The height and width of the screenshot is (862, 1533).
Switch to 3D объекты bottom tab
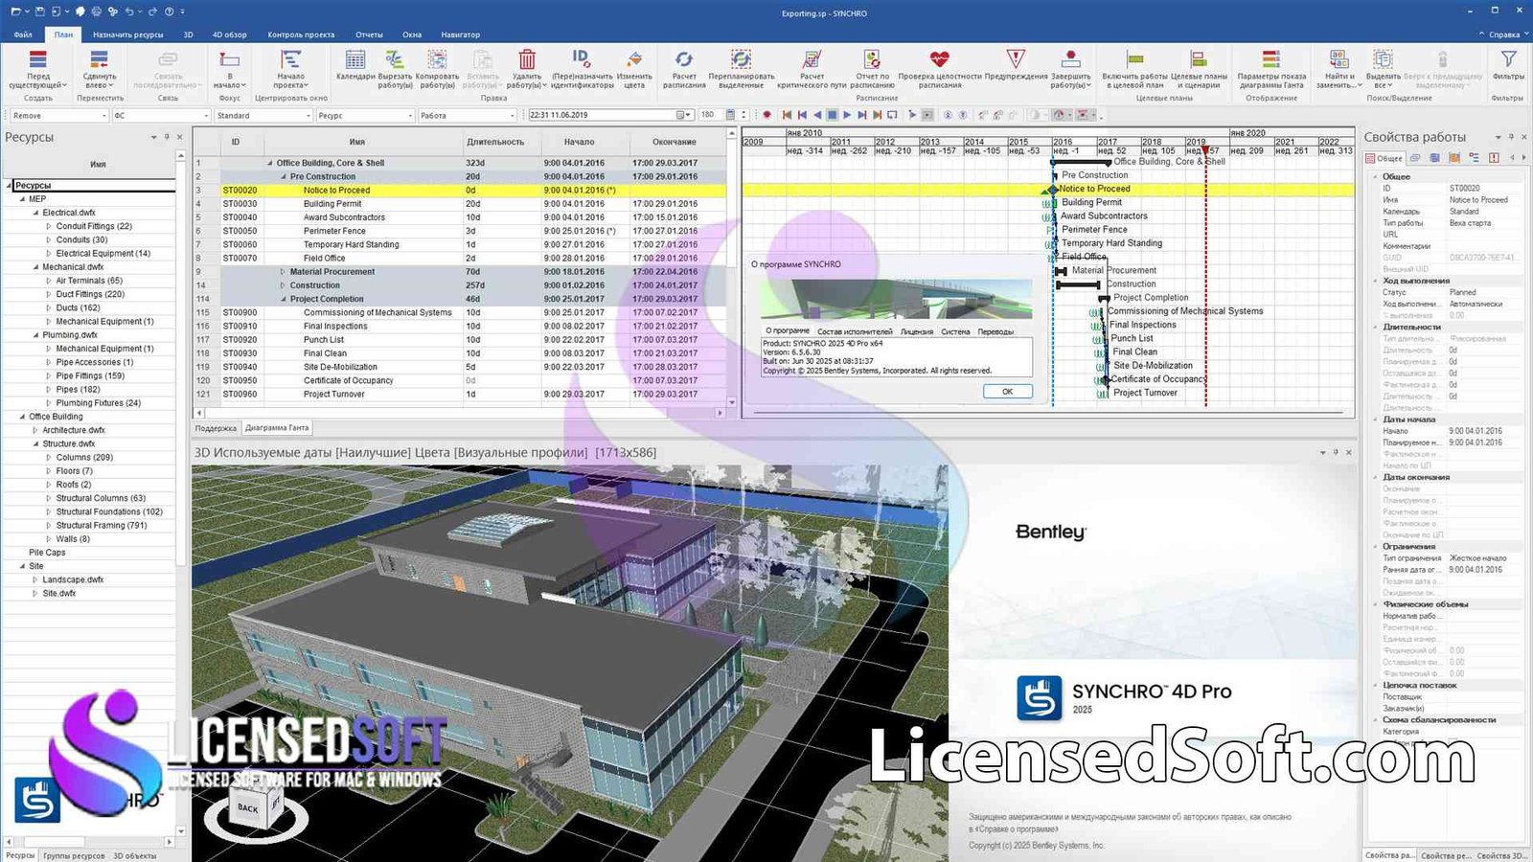click(x=134, y=855)
